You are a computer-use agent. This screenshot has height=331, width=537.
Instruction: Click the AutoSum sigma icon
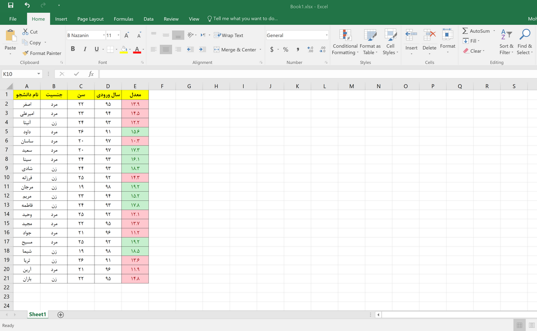(465, 31)
